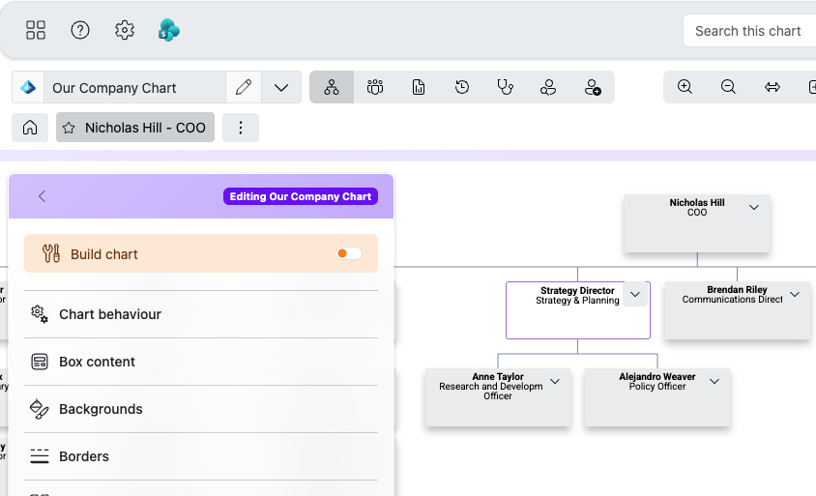Open Box content settings
Screen dimensions: 816x496
coord(201,362)
